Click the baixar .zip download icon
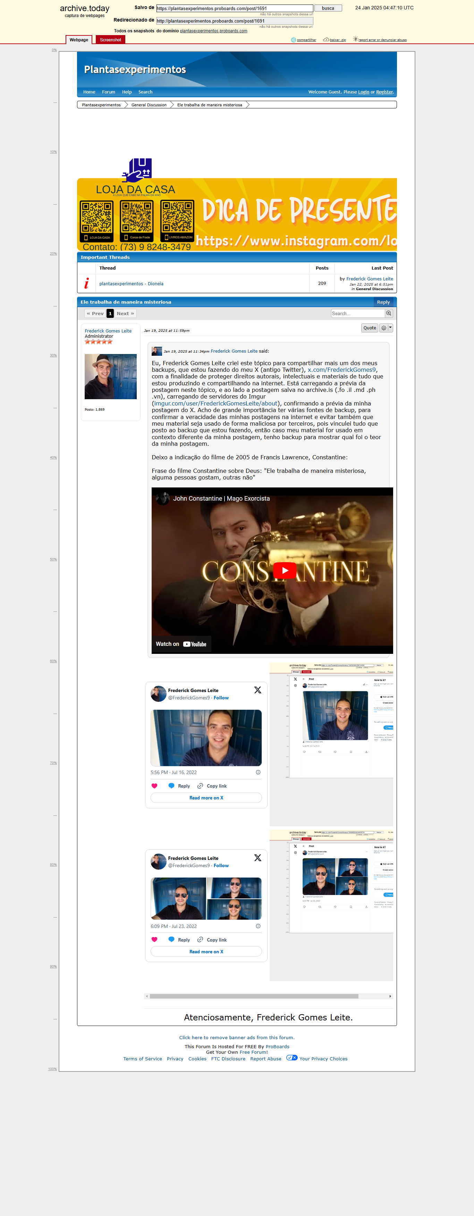Screen dimensions: 474x1216 pos(326,40)
